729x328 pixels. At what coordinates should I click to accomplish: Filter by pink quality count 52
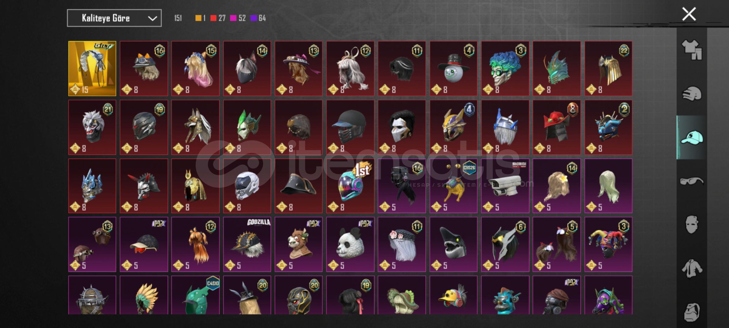coord(238,18)
